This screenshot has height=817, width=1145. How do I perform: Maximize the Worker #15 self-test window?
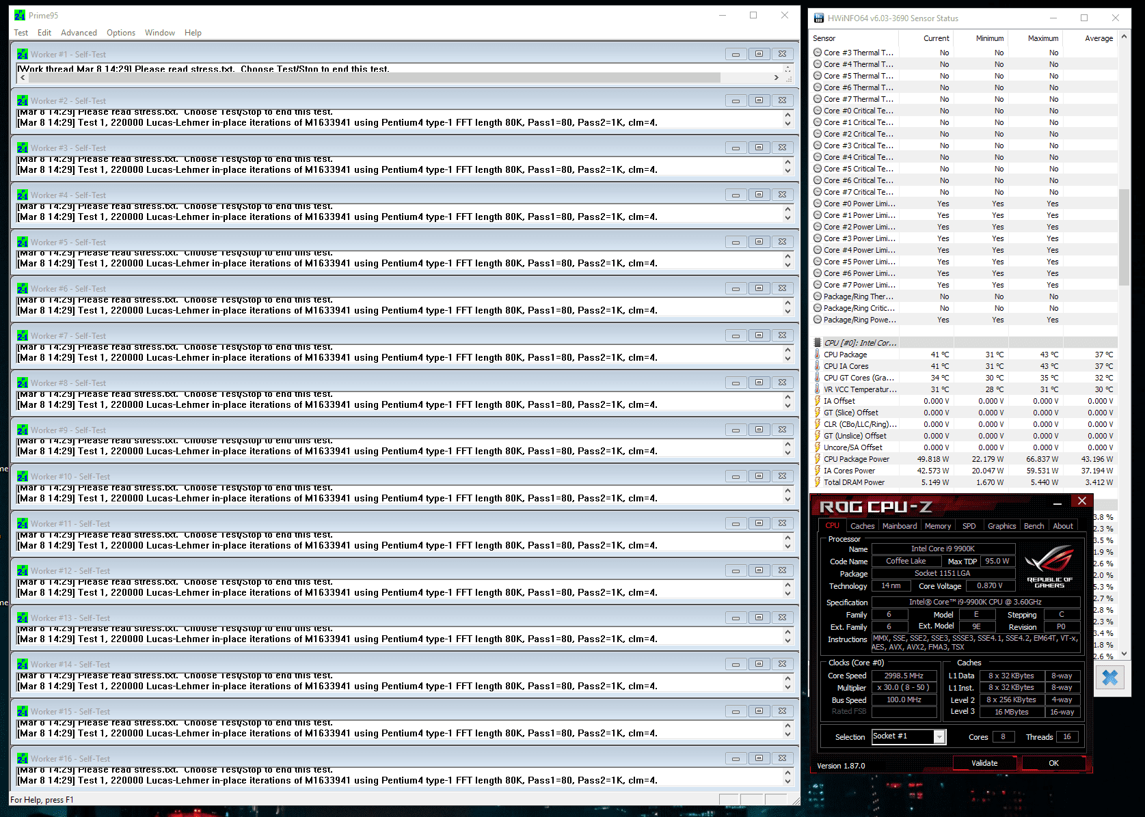(759, 711)
